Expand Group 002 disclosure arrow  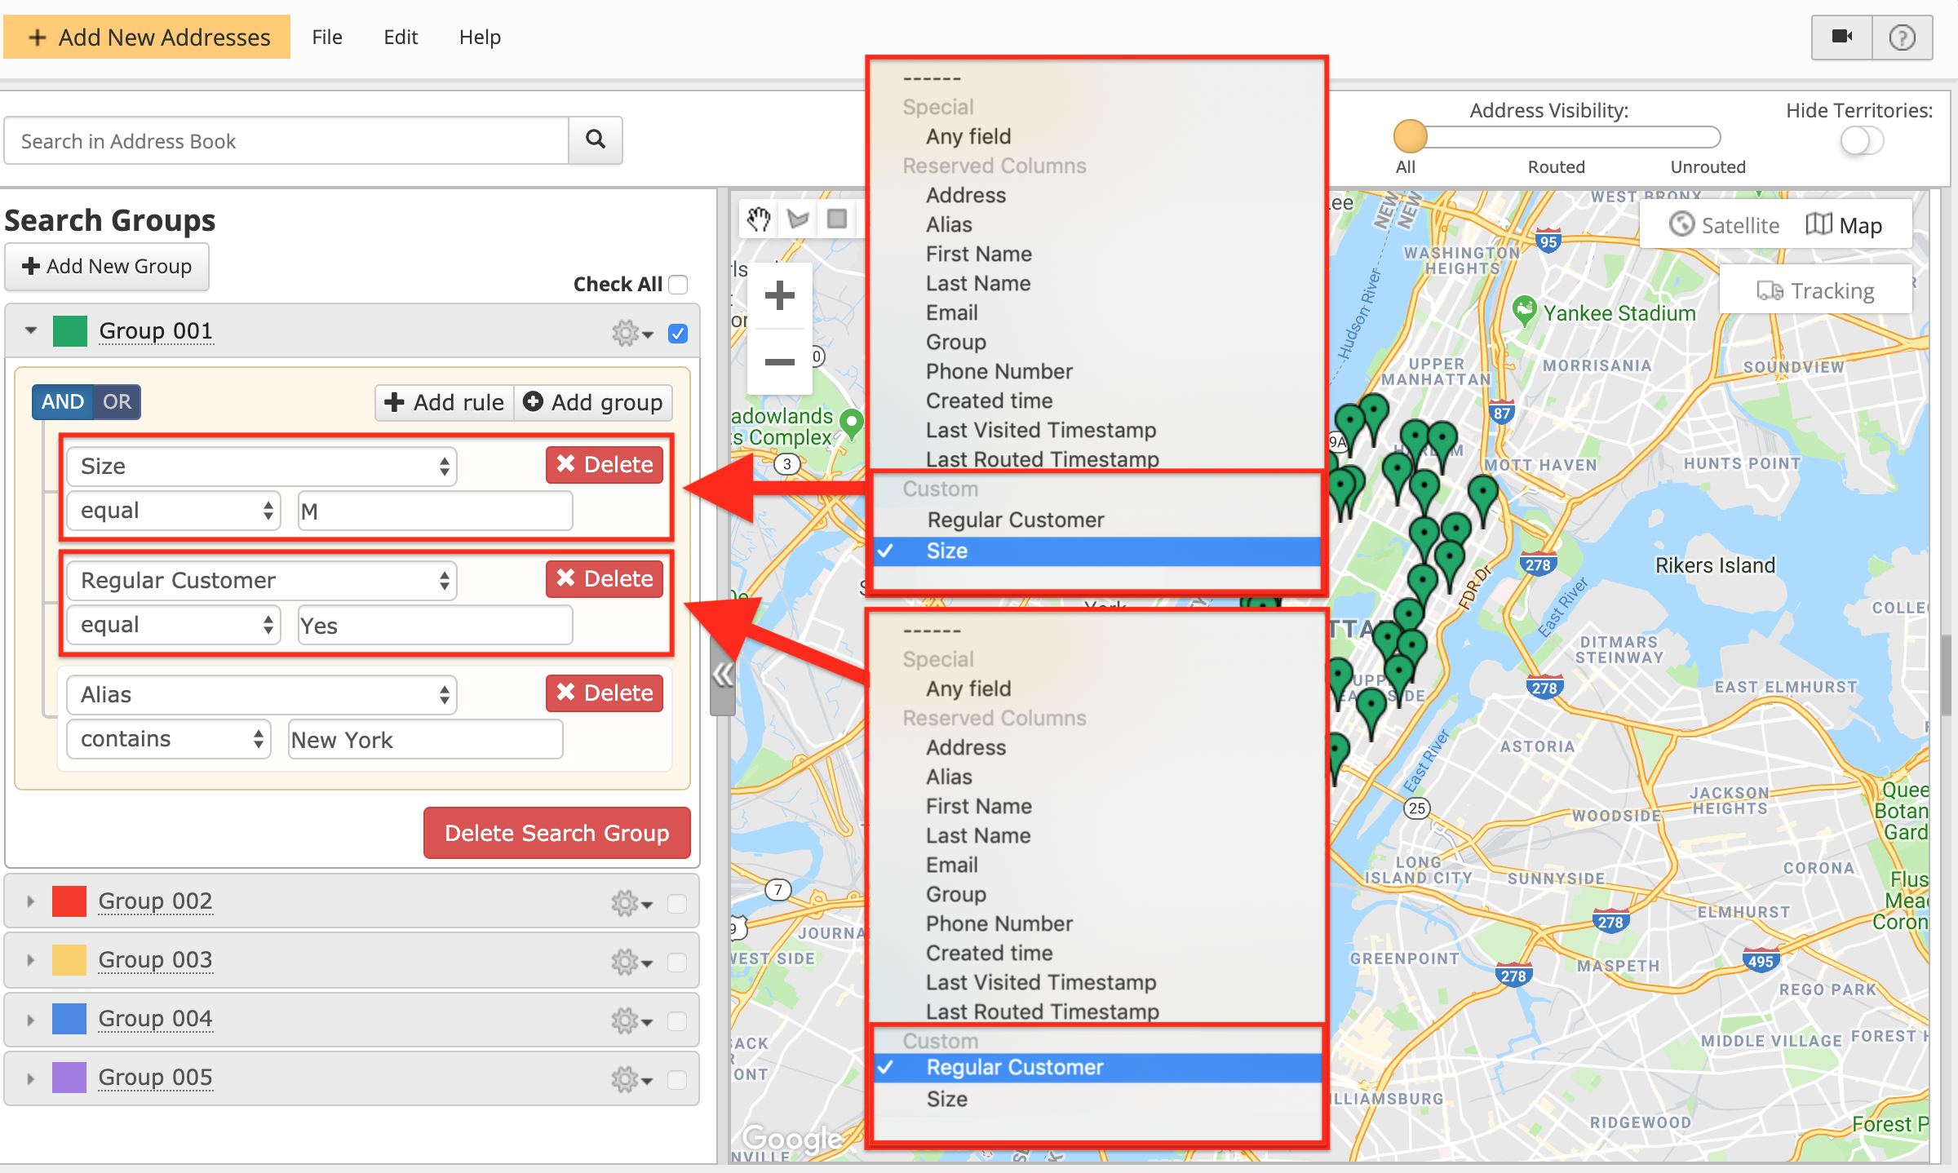(30, 901)
